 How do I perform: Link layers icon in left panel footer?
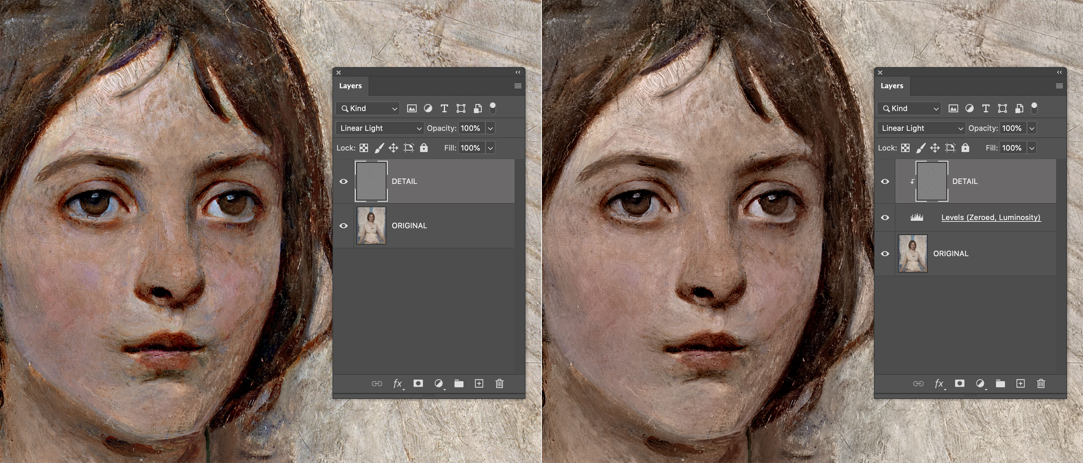(x=377, y=384)
